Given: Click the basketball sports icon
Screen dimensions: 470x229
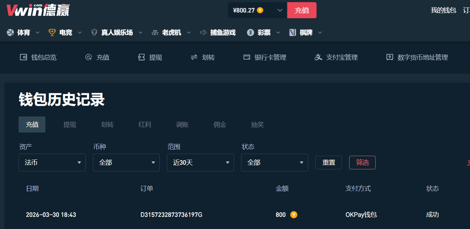Looking at the screenshot, I should pyautogui.click(x=10, y=33).
